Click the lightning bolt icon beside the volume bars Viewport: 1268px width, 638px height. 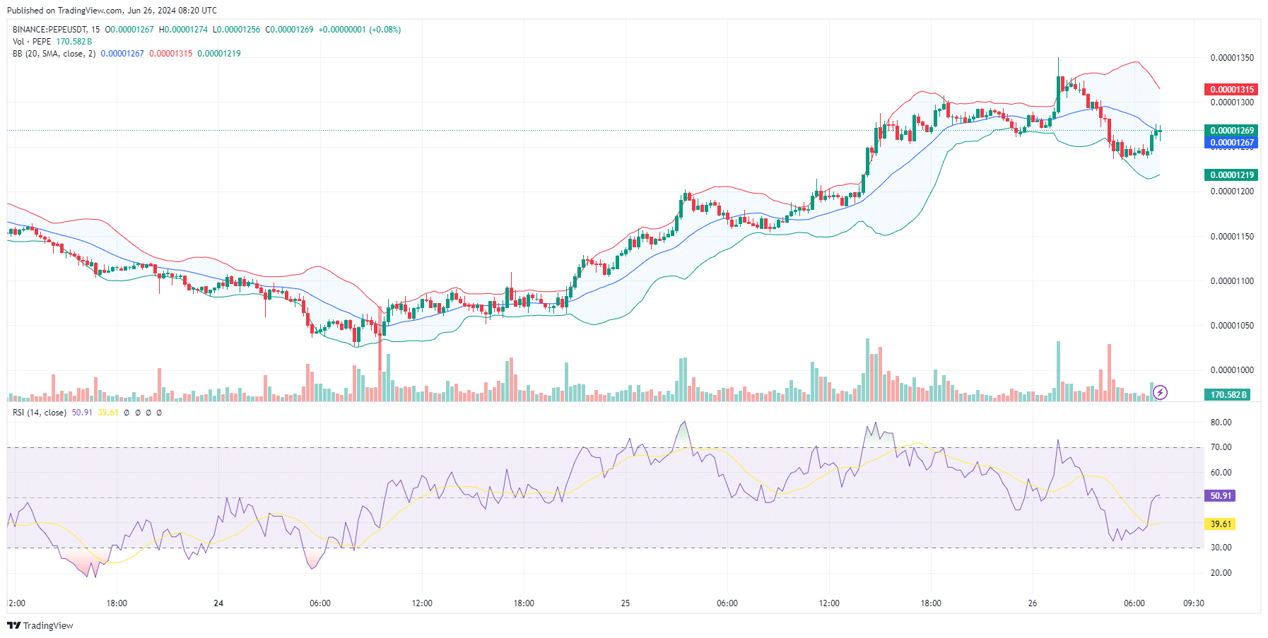[1160, 392]
